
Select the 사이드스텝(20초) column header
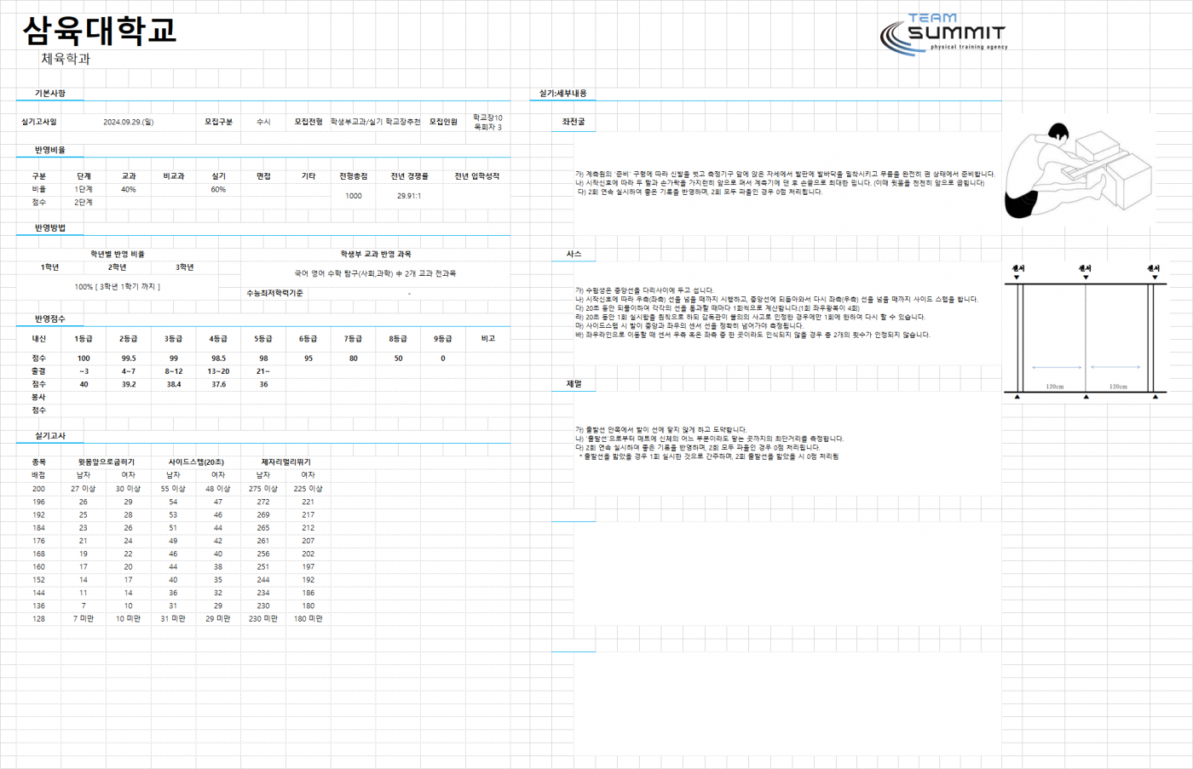(x=196, y=462)
